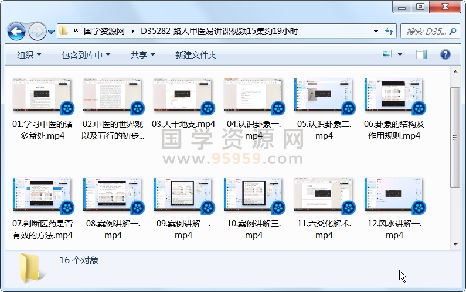This screenshot has width=466, height=292.
Task: Select thumbnail of 07.判断医药是否有效的方法.mp4
Action: coord(42,194)
